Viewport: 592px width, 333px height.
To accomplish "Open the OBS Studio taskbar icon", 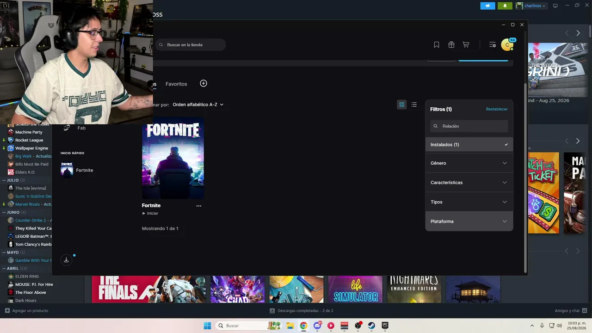I will 358,326.
